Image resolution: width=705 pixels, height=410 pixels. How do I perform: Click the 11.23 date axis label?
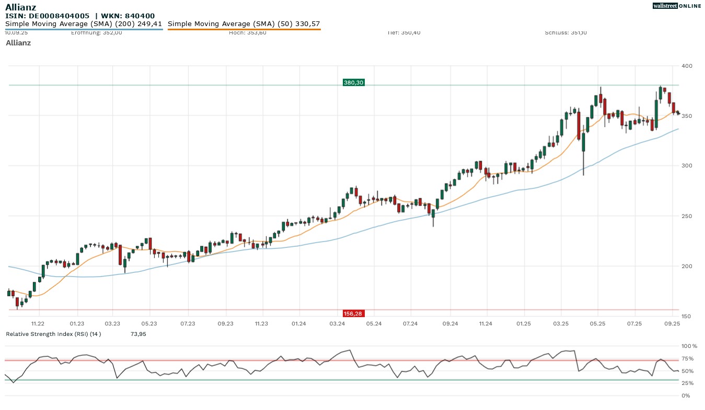(x=261, y=324)
